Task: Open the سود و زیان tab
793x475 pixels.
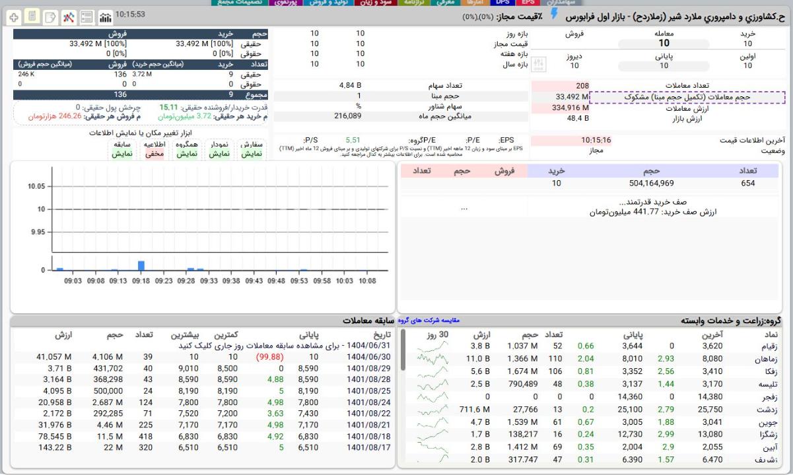Action: tap(379, 3)
